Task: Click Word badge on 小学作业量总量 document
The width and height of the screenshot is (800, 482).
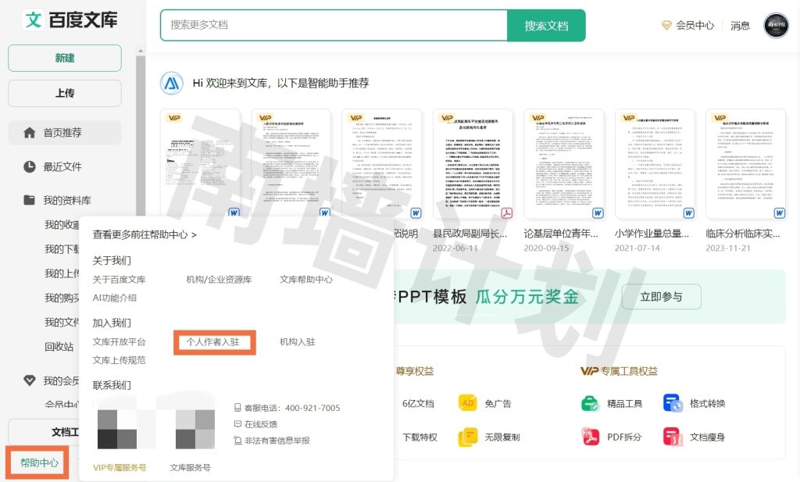Action: [688, 212]
